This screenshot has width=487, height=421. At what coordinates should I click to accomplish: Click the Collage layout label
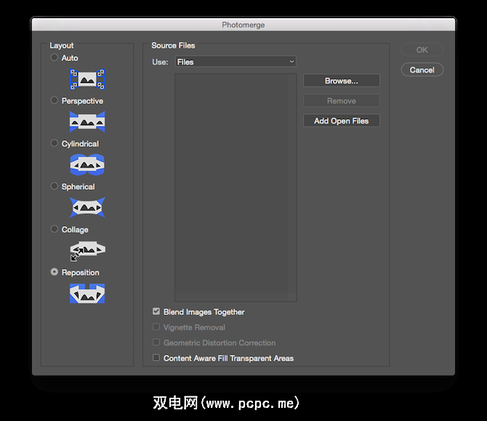(x=75, y=230)
